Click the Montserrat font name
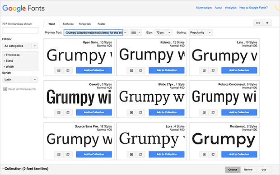Screen dimensions: 280x175 [237, 126]
